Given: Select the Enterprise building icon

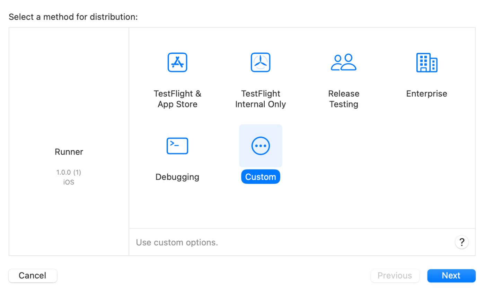Looking at the screenshot, I should (427, 63).
